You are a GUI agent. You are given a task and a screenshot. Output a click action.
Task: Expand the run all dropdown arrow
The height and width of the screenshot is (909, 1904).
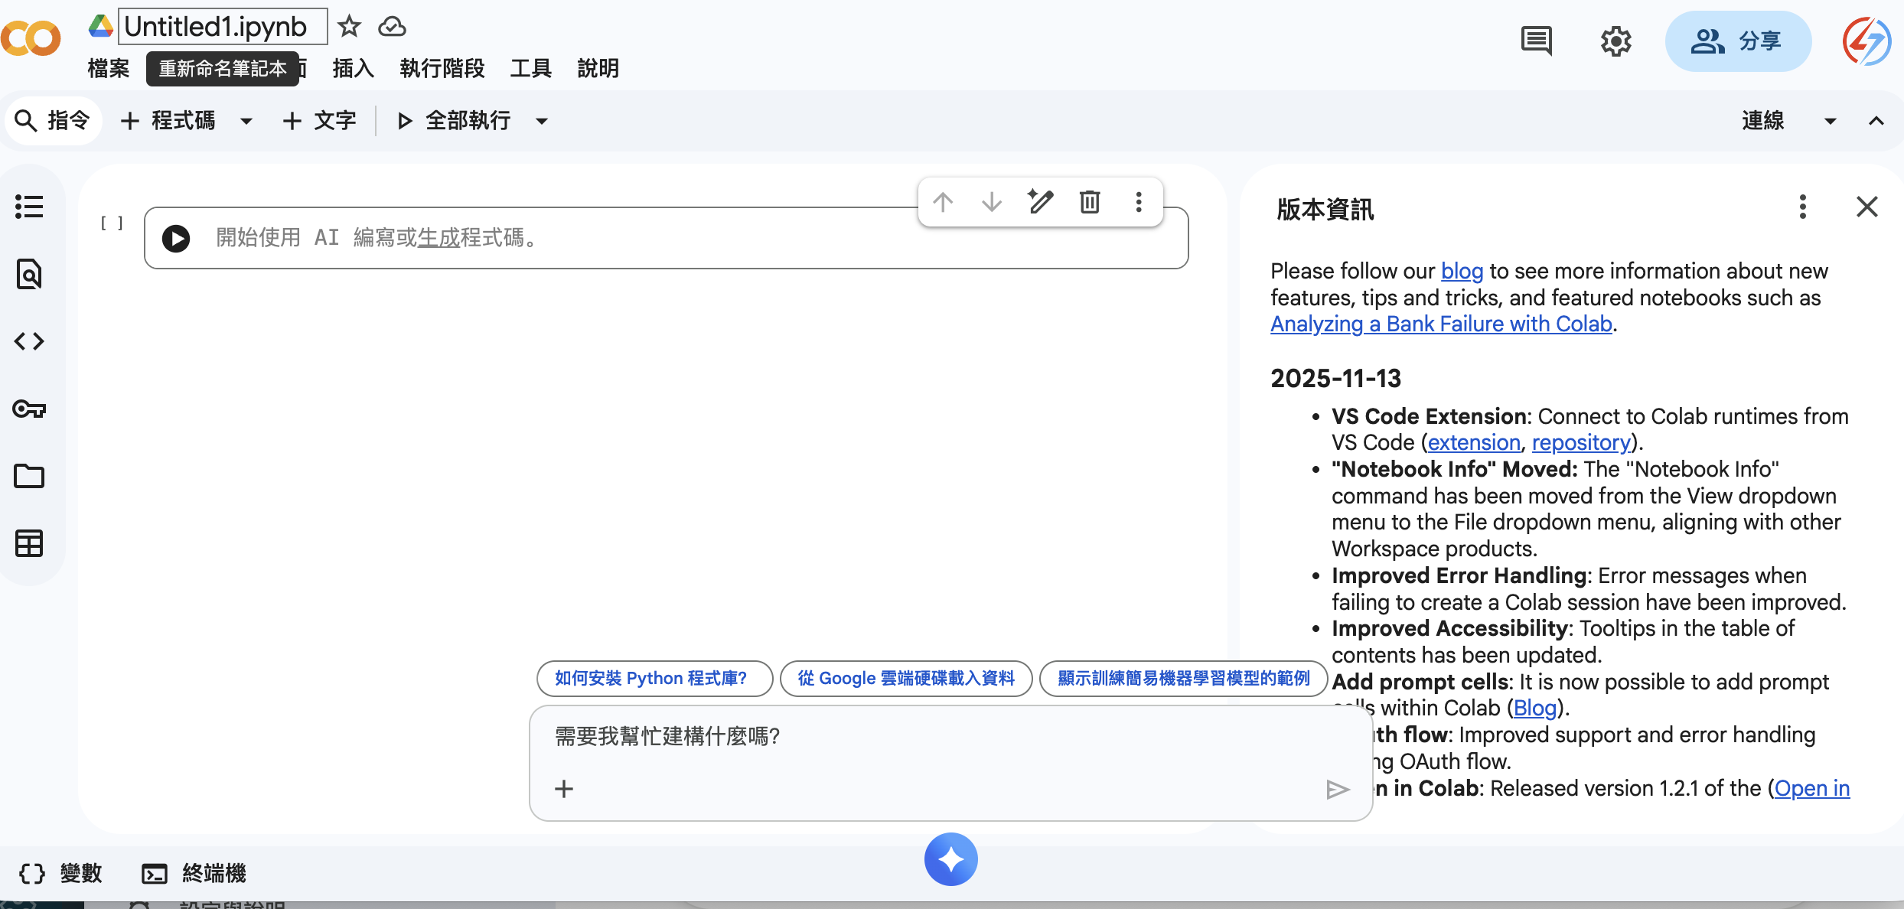[542, 121]
